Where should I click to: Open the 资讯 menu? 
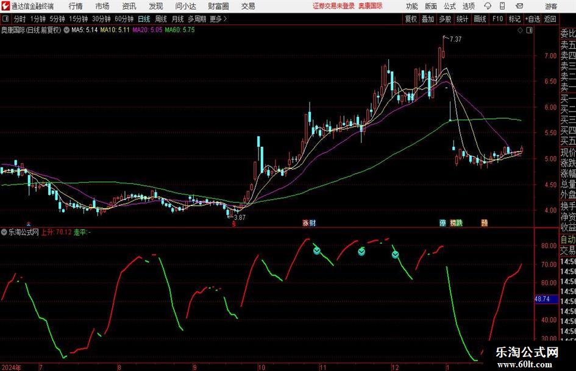[129, 6]
